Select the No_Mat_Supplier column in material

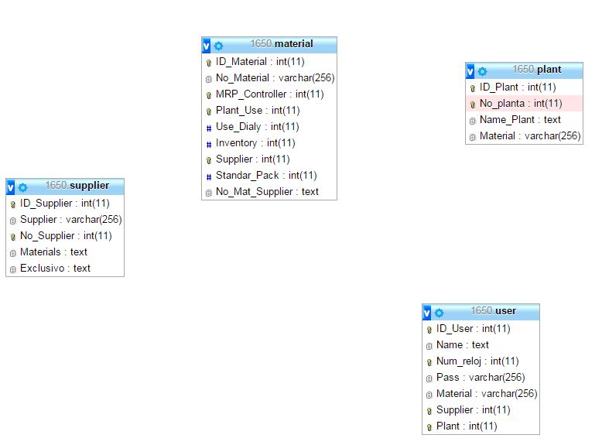click(269, 192)
